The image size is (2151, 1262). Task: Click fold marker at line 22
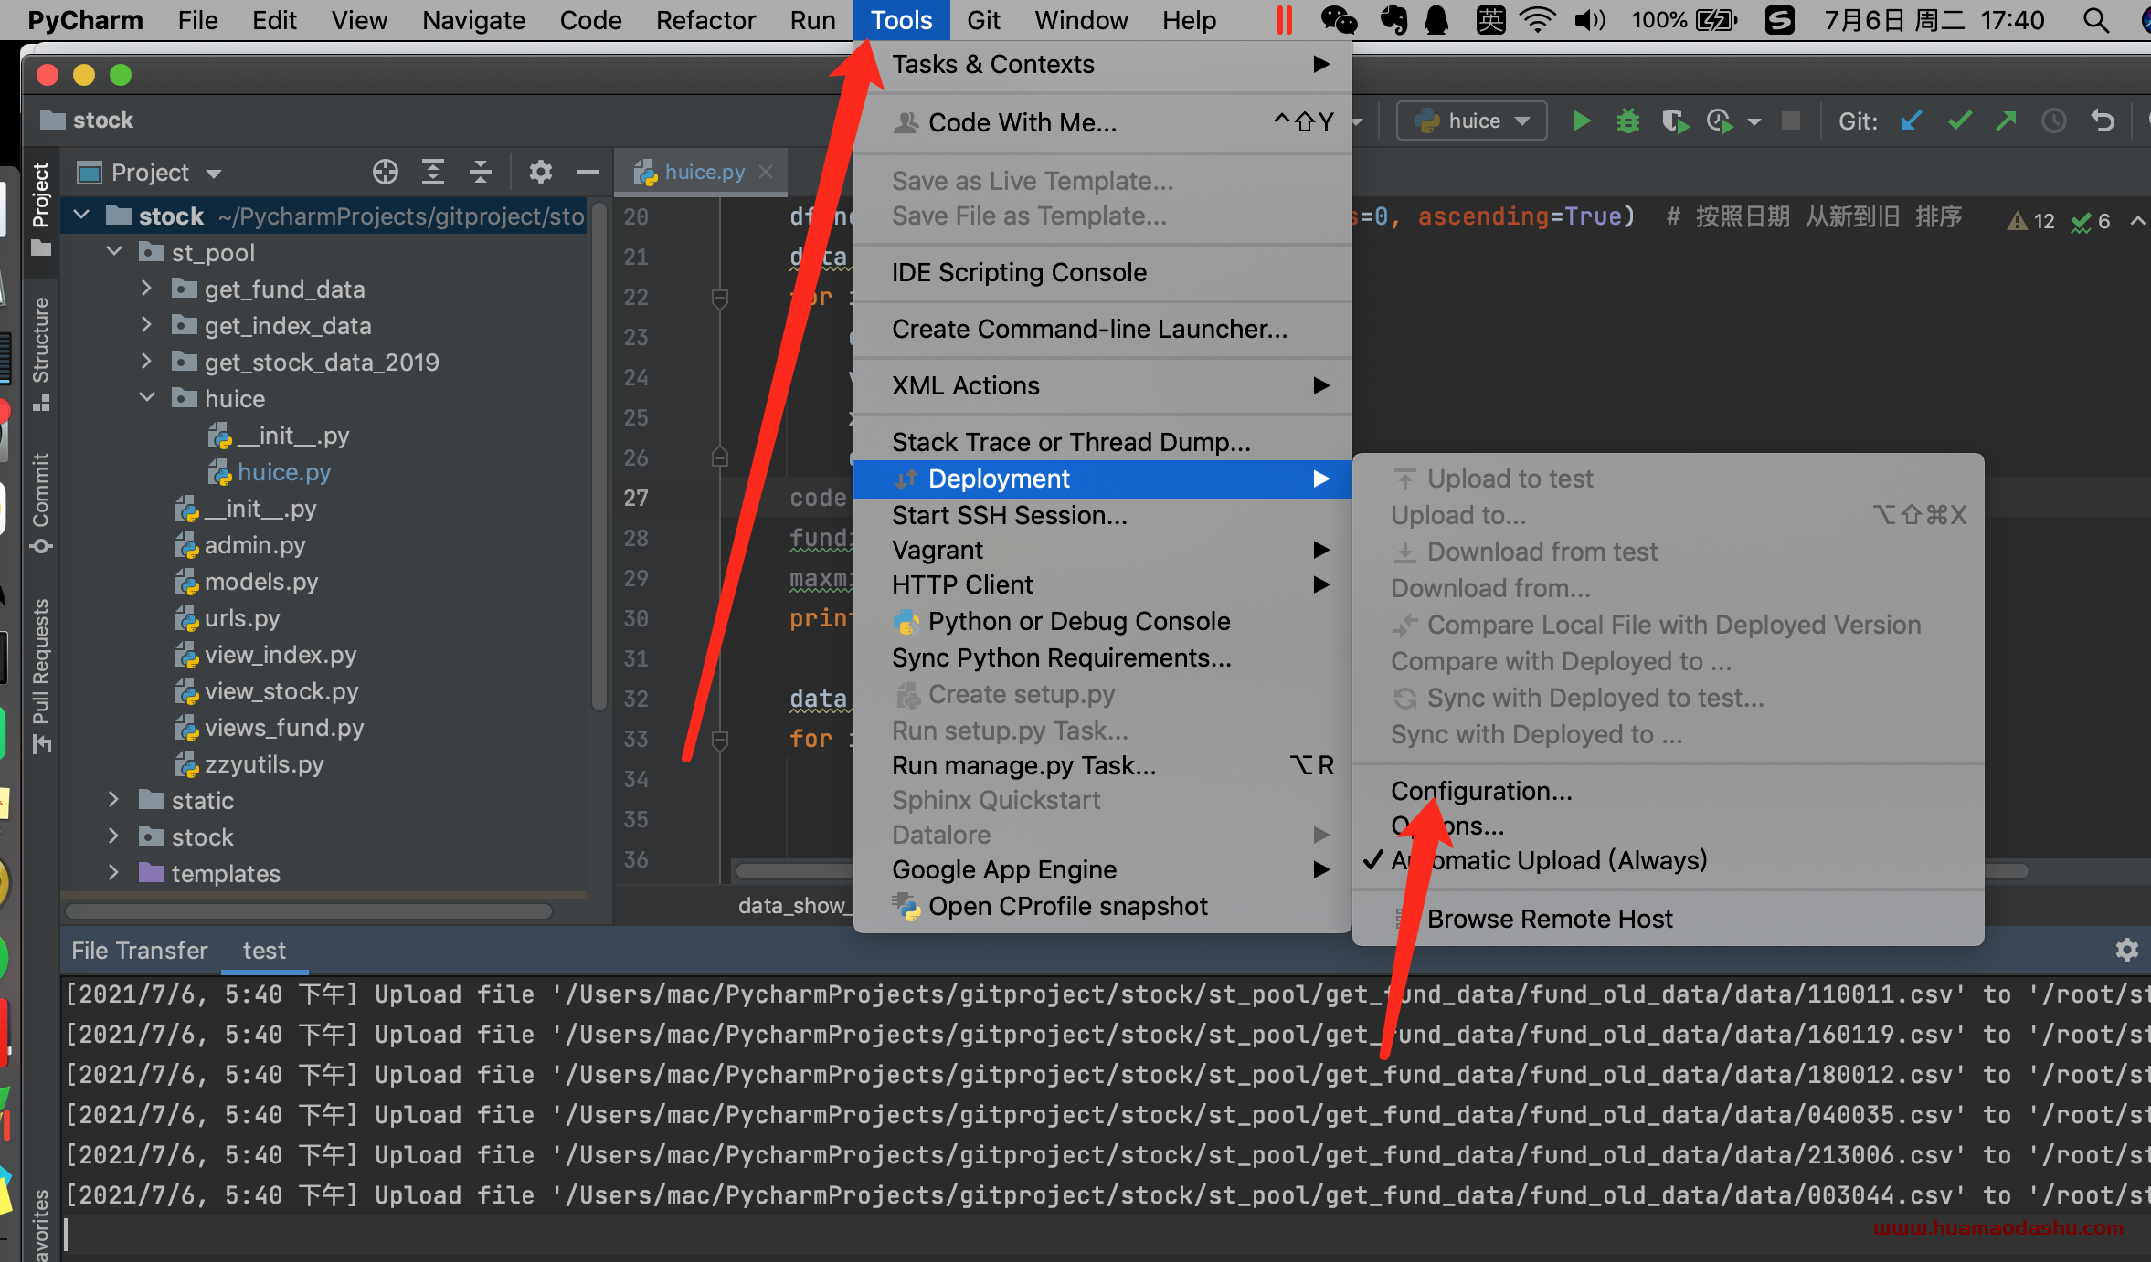[719, 298]
